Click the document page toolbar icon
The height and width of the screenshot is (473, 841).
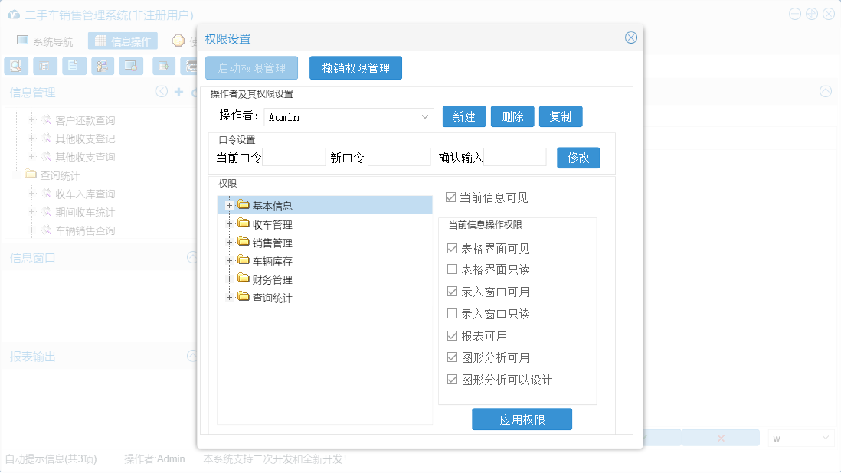tap(74, 66)
